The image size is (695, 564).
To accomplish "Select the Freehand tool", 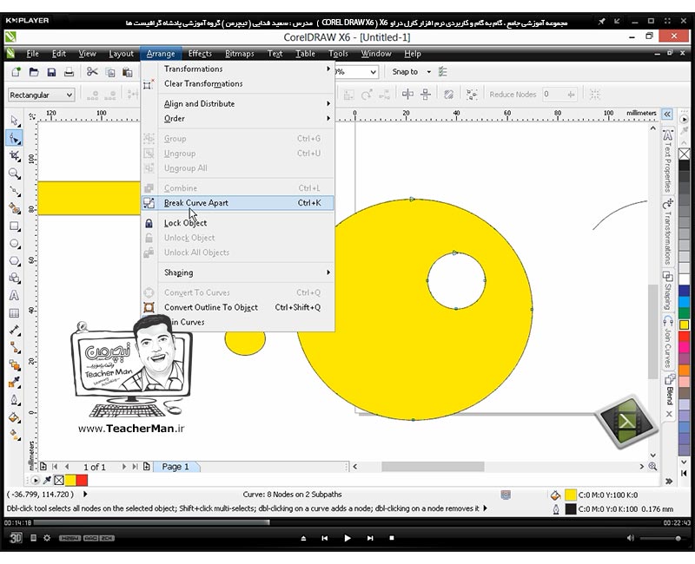I will click(x=14, y=191).
